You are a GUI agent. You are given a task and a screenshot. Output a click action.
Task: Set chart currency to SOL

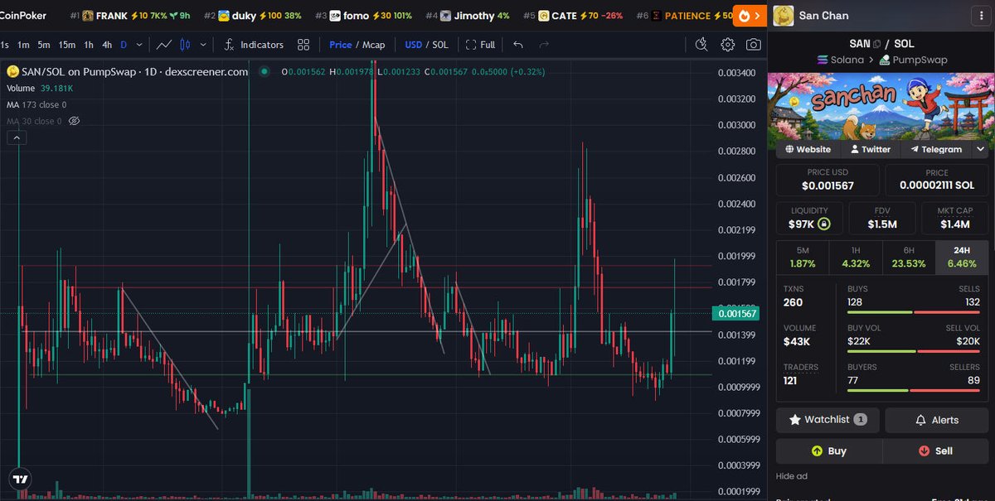tap(440, 45)
